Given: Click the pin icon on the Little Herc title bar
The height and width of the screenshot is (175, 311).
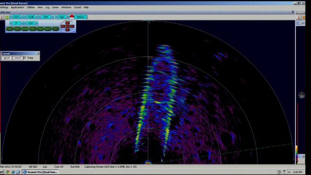Looking at the screenshot, I should [293, 12].
